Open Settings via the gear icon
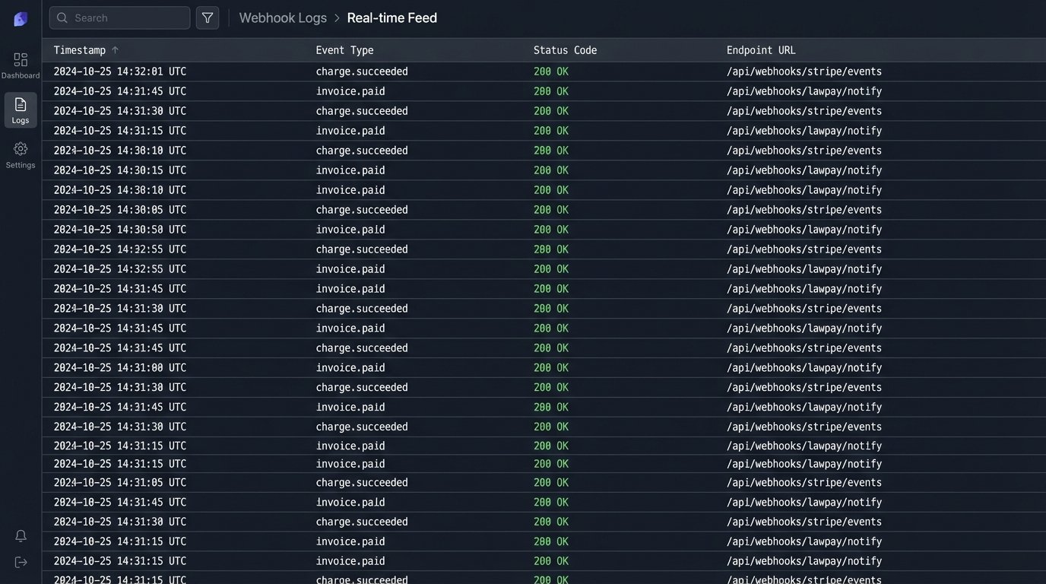The width and height of the screenshot is (1046, 584). coord(21,154)
